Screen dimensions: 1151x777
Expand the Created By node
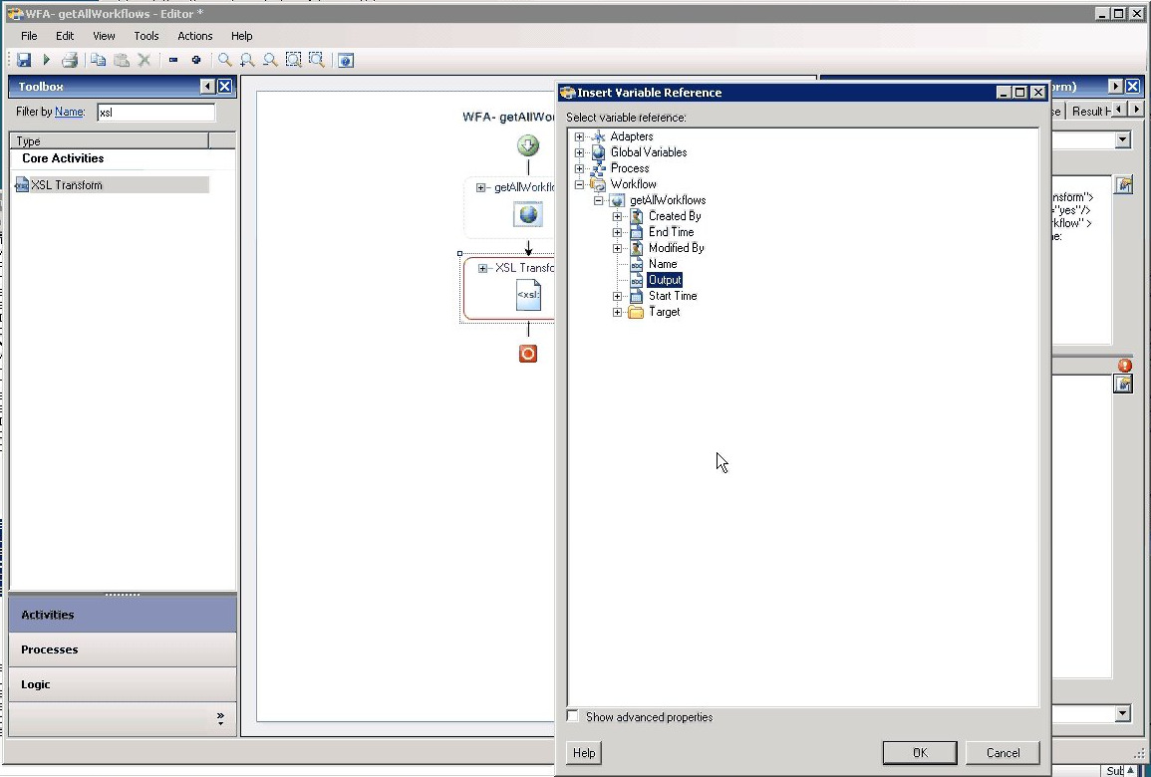coord(617,216)
